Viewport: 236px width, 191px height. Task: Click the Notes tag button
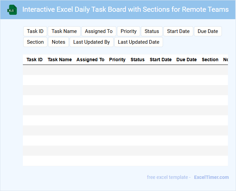[x=58, y=42]
